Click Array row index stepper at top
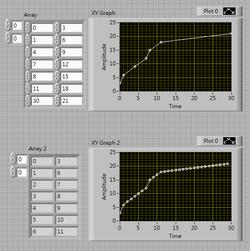Image resolution: width=250 pixels, height=251 pixels. [8, 25]
